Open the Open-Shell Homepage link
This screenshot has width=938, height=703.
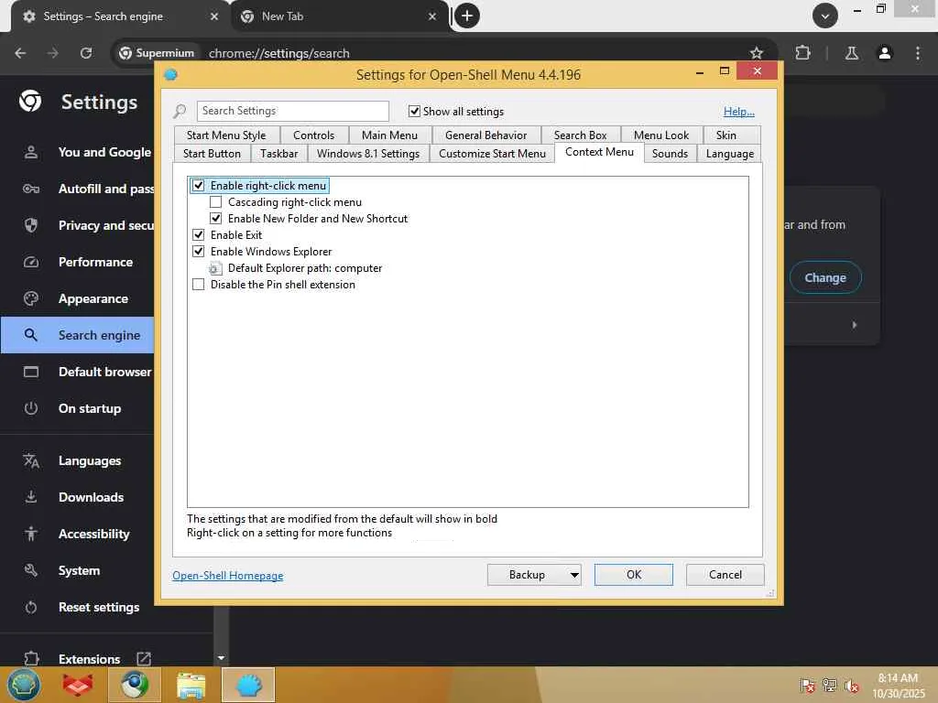coord(227,575)
